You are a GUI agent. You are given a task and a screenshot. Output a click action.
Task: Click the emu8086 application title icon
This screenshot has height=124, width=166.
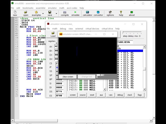click(x=12, y=3)
